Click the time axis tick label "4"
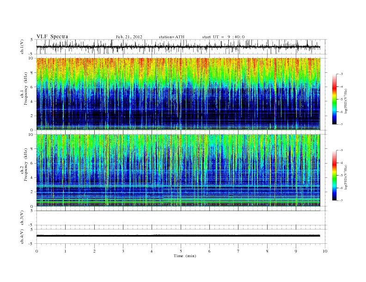Viewport: 366px width, 282px height. [152, 251]
